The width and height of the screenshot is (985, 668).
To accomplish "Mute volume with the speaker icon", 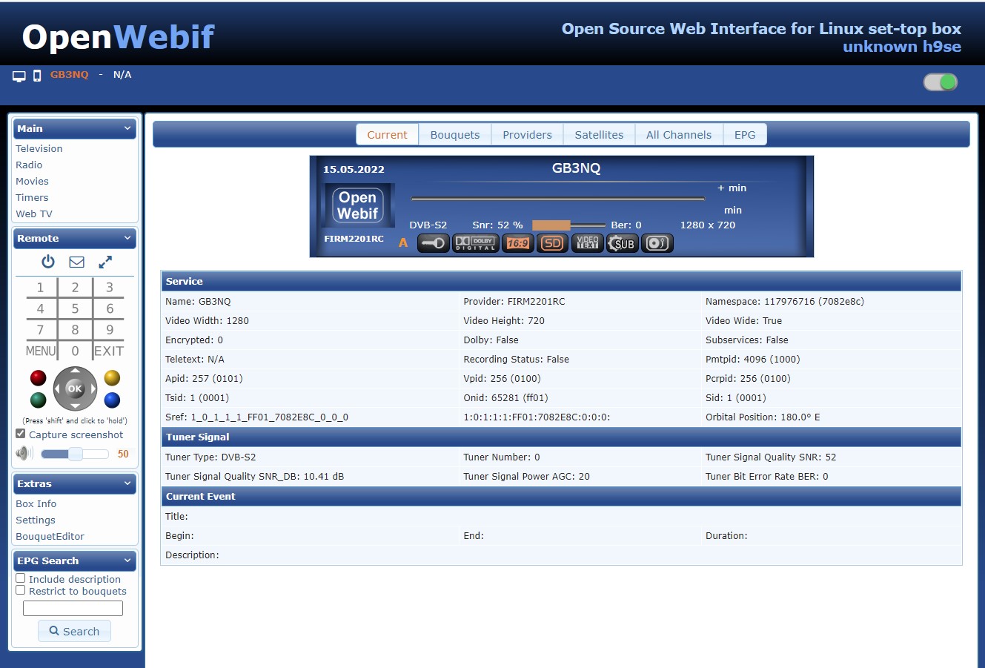I will 24,453.
